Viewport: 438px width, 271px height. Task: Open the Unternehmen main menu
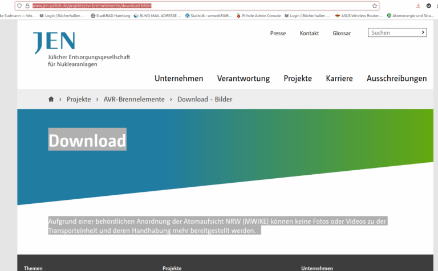tap(179, 79)
